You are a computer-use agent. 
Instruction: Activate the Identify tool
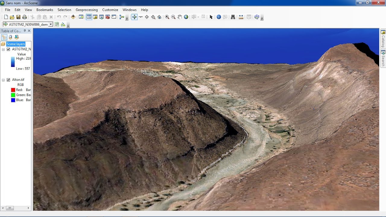[219, 17]
